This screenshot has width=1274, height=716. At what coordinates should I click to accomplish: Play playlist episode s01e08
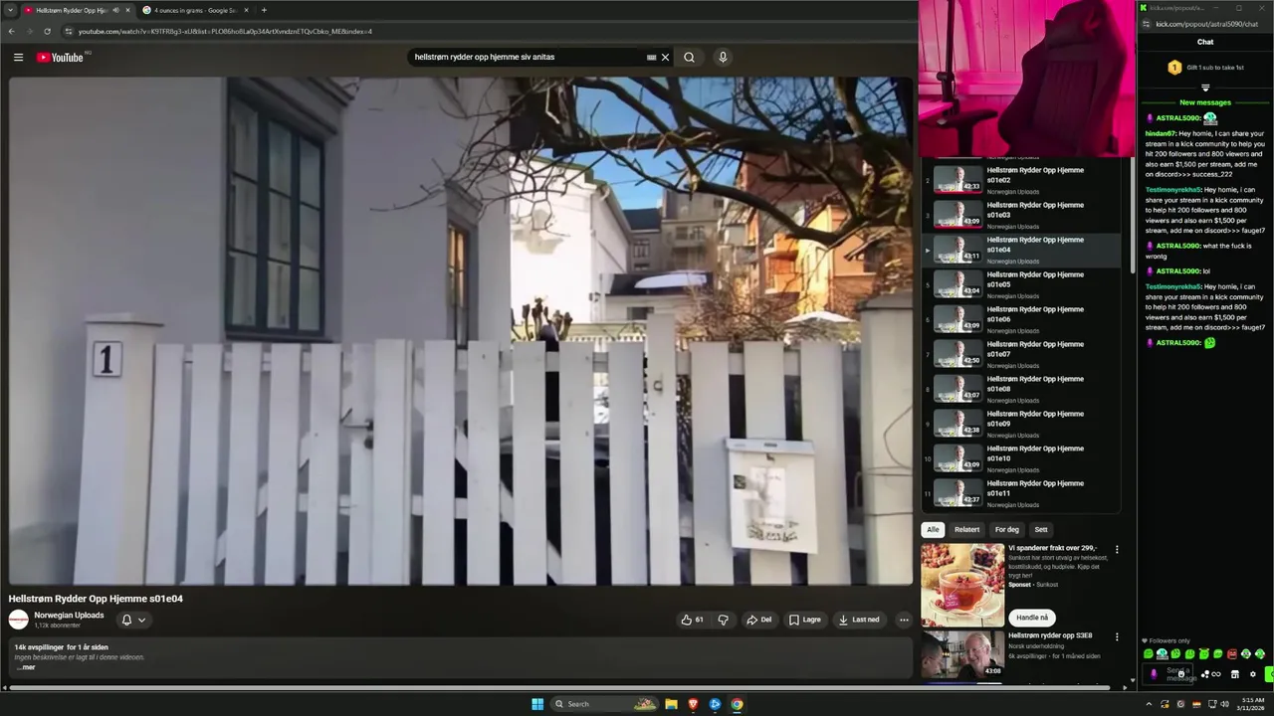(1023, 389)
